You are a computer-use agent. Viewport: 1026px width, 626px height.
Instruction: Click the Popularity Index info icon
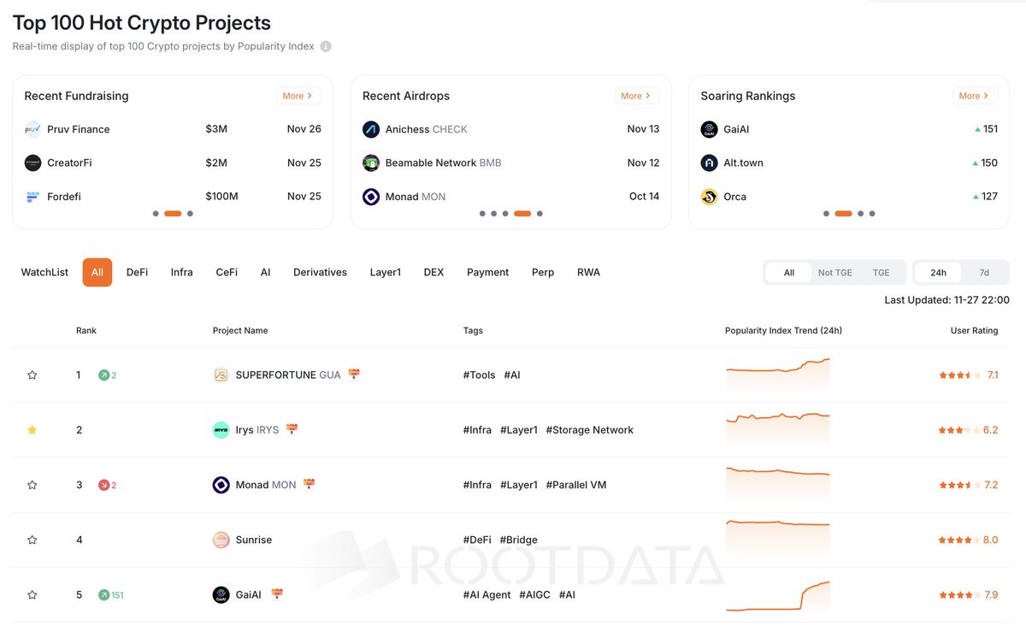pos(325,46)
